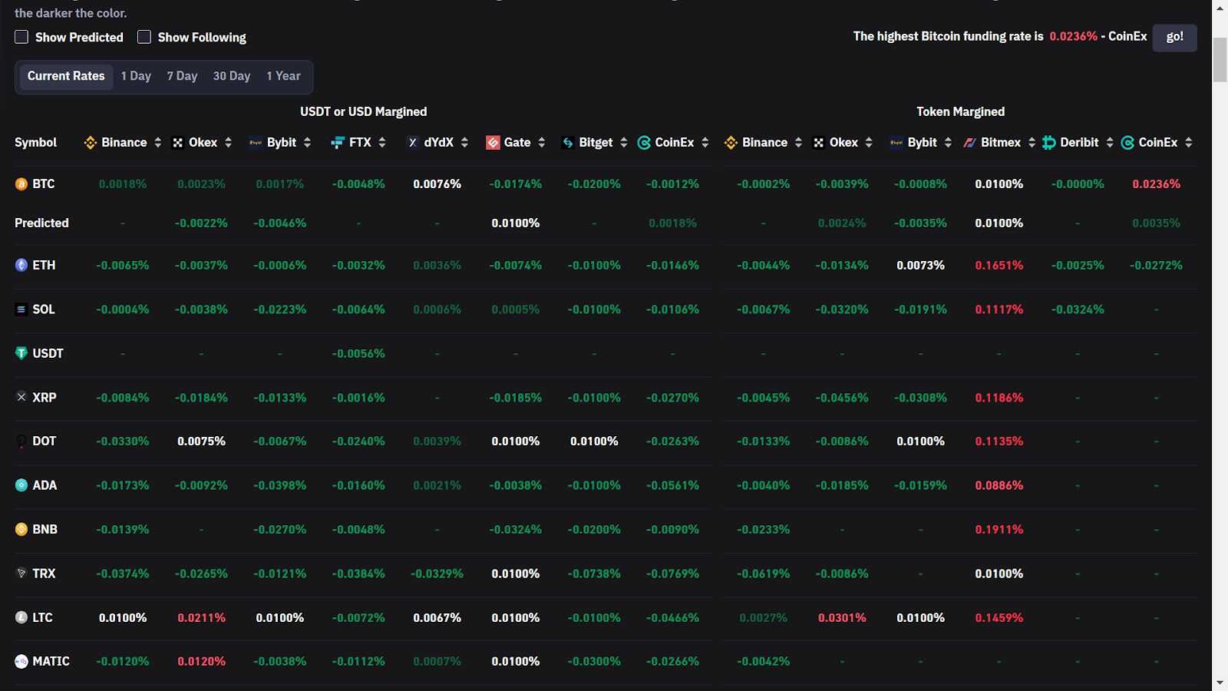This screenshot has height=691, width=1228.
Task: Click the Ethereum icon in ETH row
Action: pos(21,265)
